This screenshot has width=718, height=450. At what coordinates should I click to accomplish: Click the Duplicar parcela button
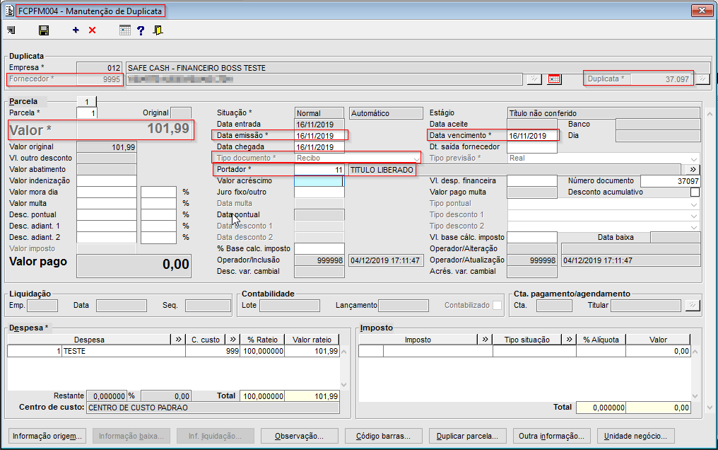tap(468, 436)
